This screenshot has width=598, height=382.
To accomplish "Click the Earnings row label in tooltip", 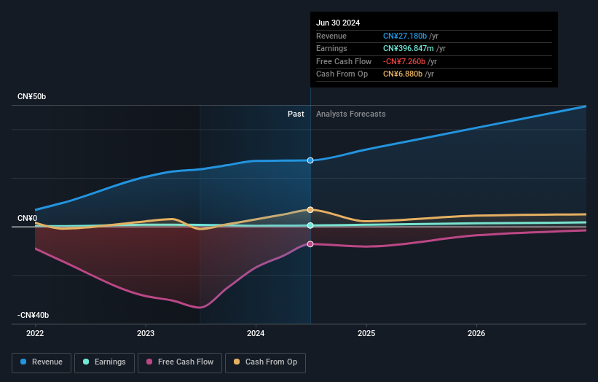I will [x=331, y=48].
